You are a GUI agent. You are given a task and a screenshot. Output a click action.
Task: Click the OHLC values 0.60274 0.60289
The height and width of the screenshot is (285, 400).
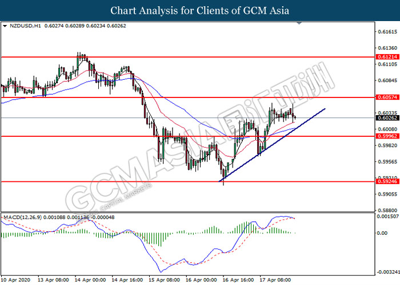[x=64, y=26]
